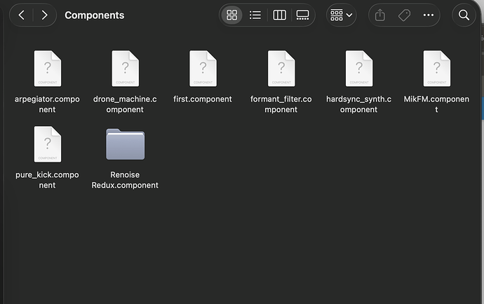
Task: Open the more actions ellipsis menu
Action: tap(428, 15)
